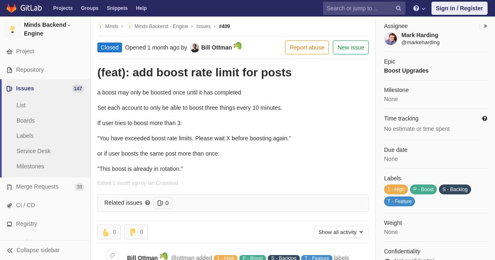The image size is (495, 260).
Task: Click the Issues breadcrumb link
Action: (x=203, y=26)
